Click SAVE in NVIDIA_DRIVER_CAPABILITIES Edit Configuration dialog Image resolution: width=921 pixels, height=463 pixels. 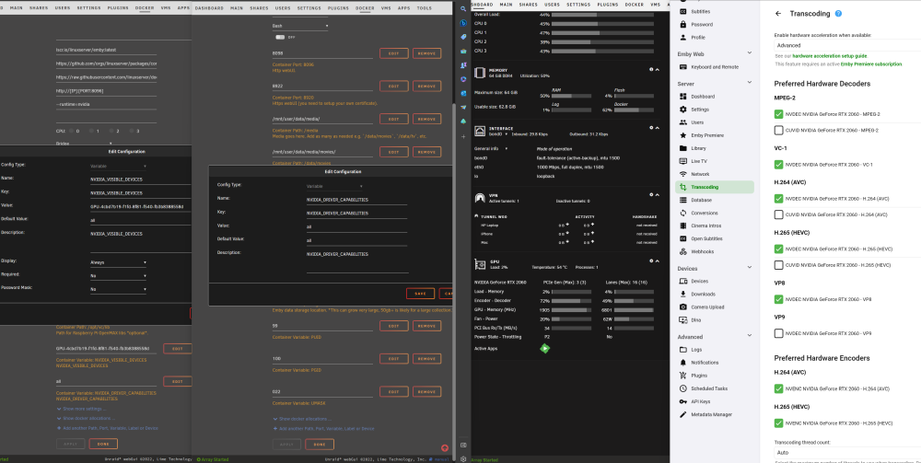pos(420,294)
